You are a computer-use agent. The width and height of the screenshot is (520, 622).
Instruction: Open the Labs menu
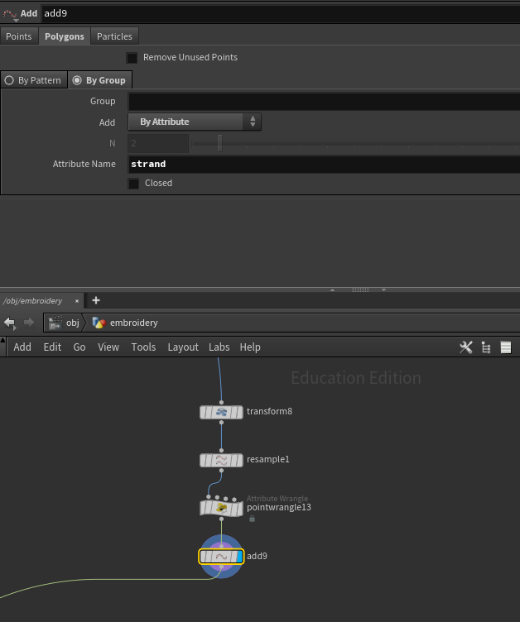pyautogui.click(x=219, y=347)
